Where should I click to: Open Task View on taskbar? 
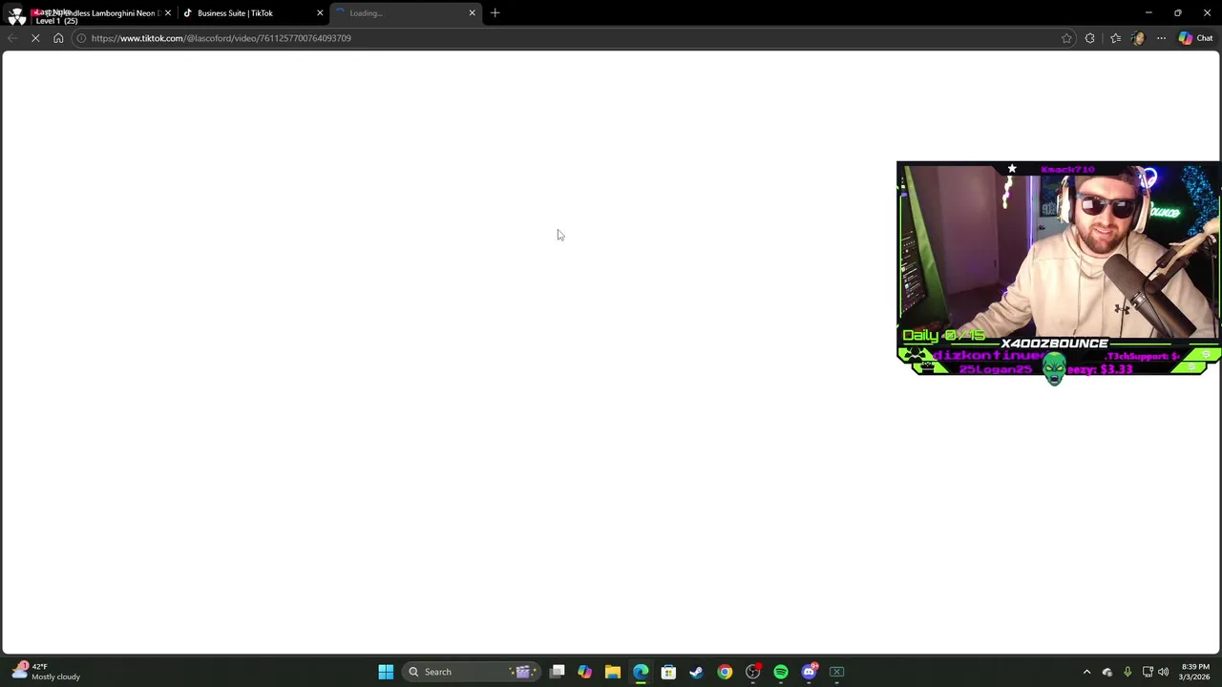pos(557,672)
